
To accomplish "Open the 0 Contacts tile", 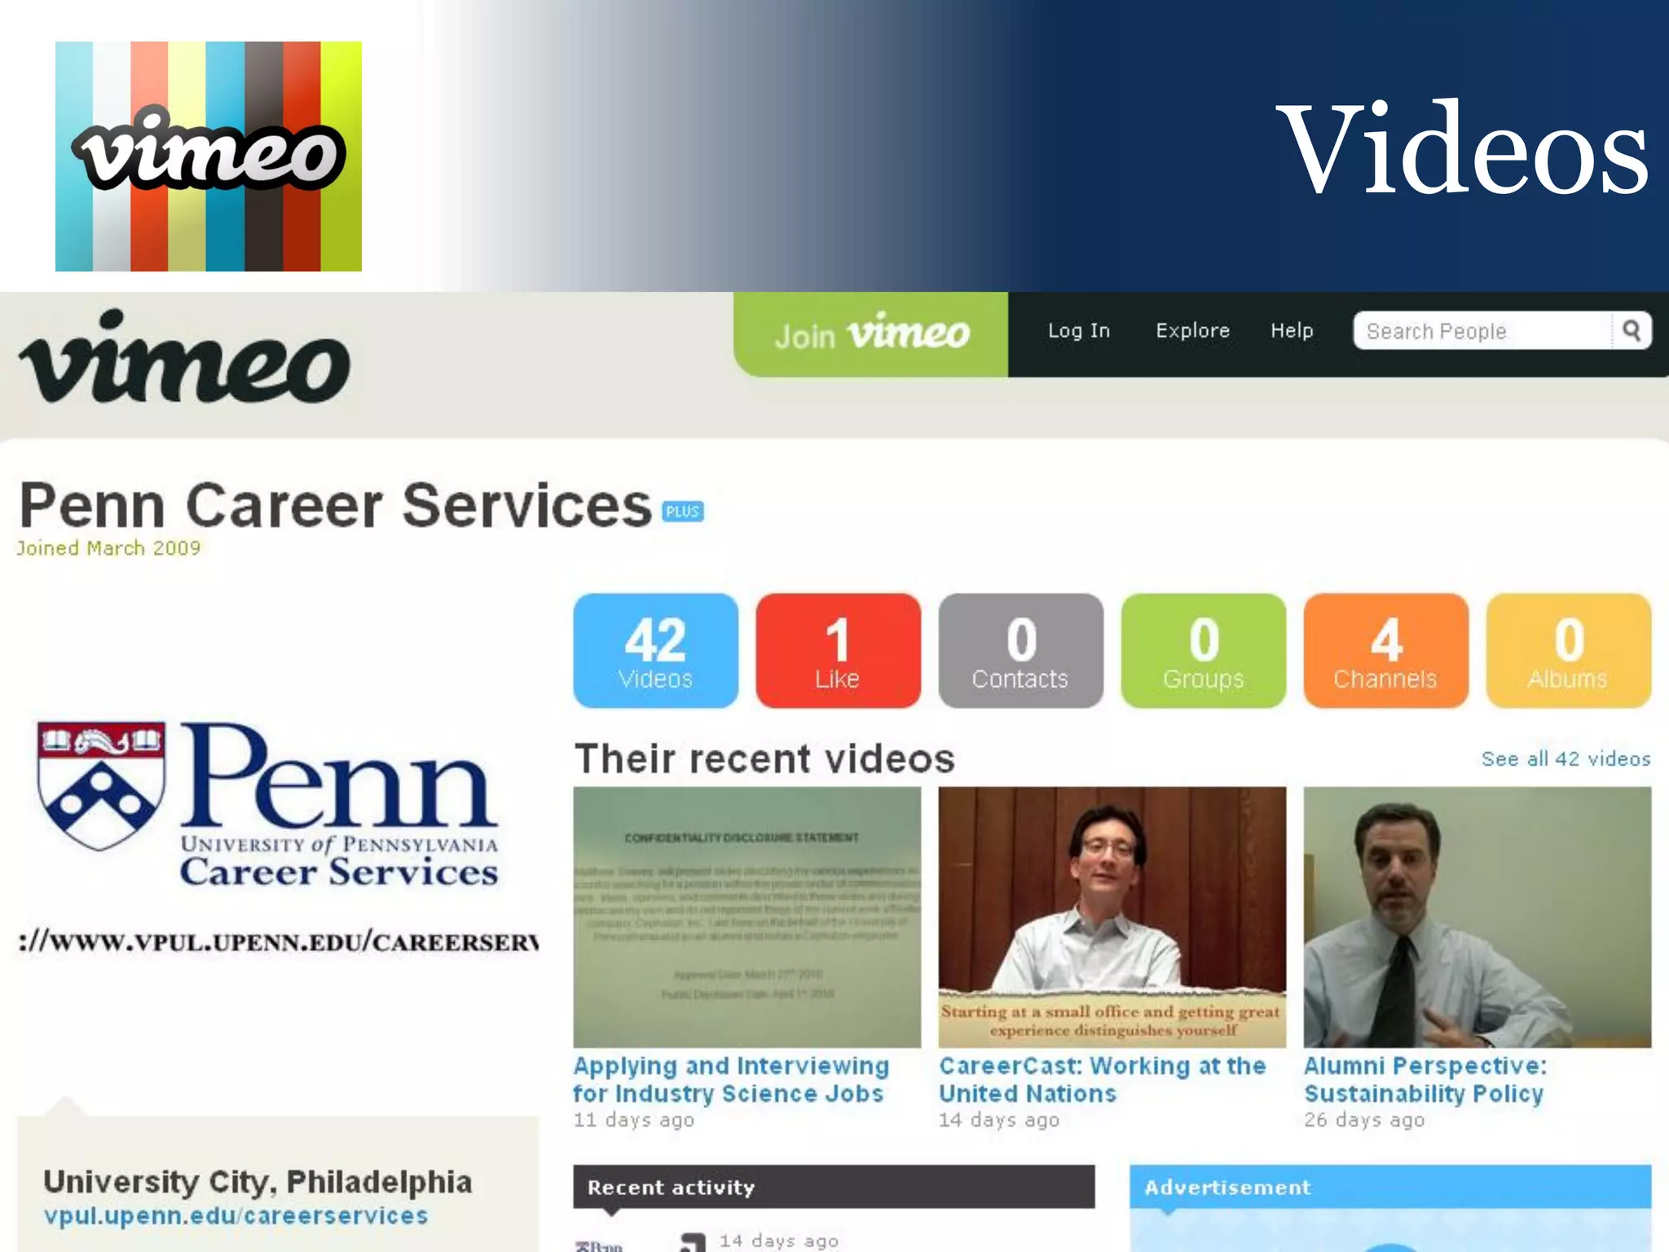I will (x=1020, y=650).
